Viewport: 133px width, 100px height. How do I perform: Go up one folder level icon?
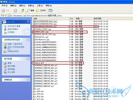tap(23, 11)
